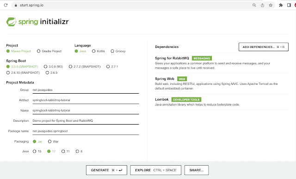Image resolution: width=296 pixels, height=179 pixels.
Task: Click the Explore button
Action: 156,170
